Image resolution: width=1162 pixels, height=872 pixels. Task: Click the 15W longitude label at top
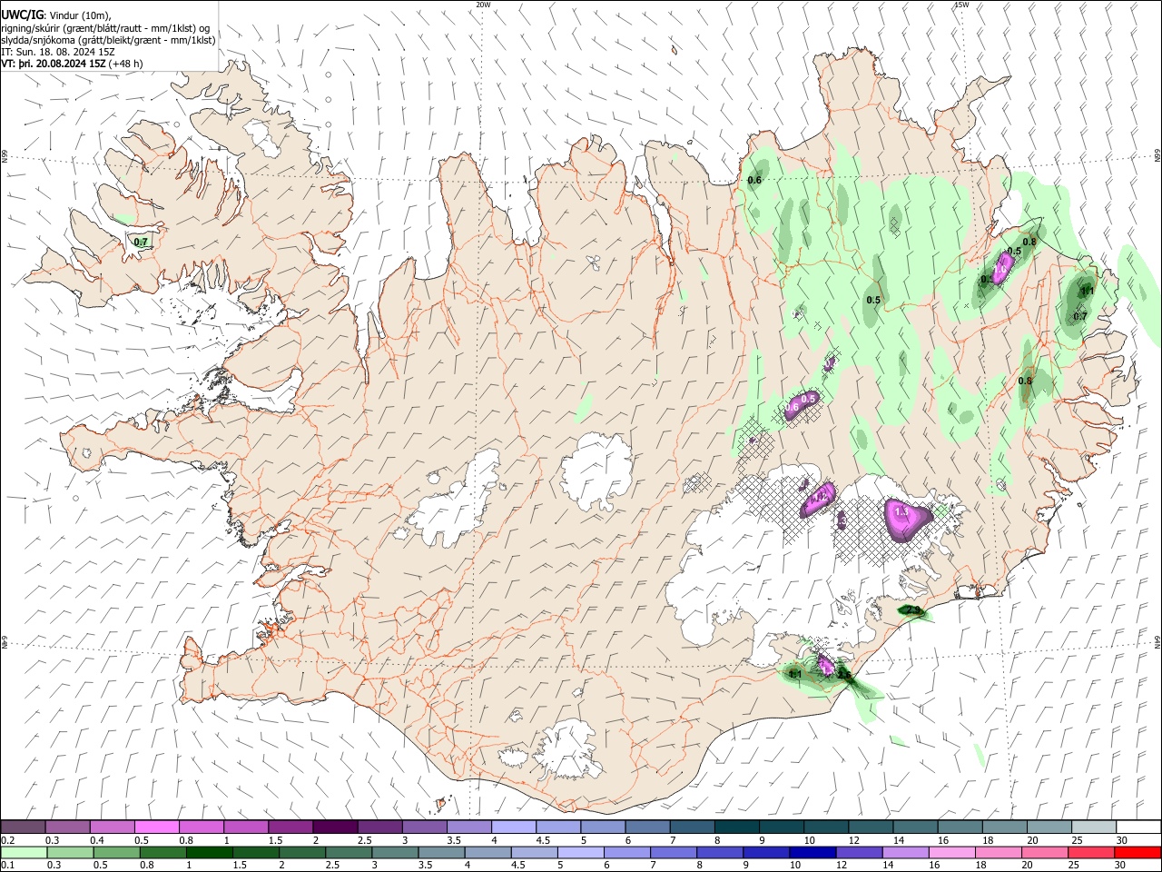[961, 5]
